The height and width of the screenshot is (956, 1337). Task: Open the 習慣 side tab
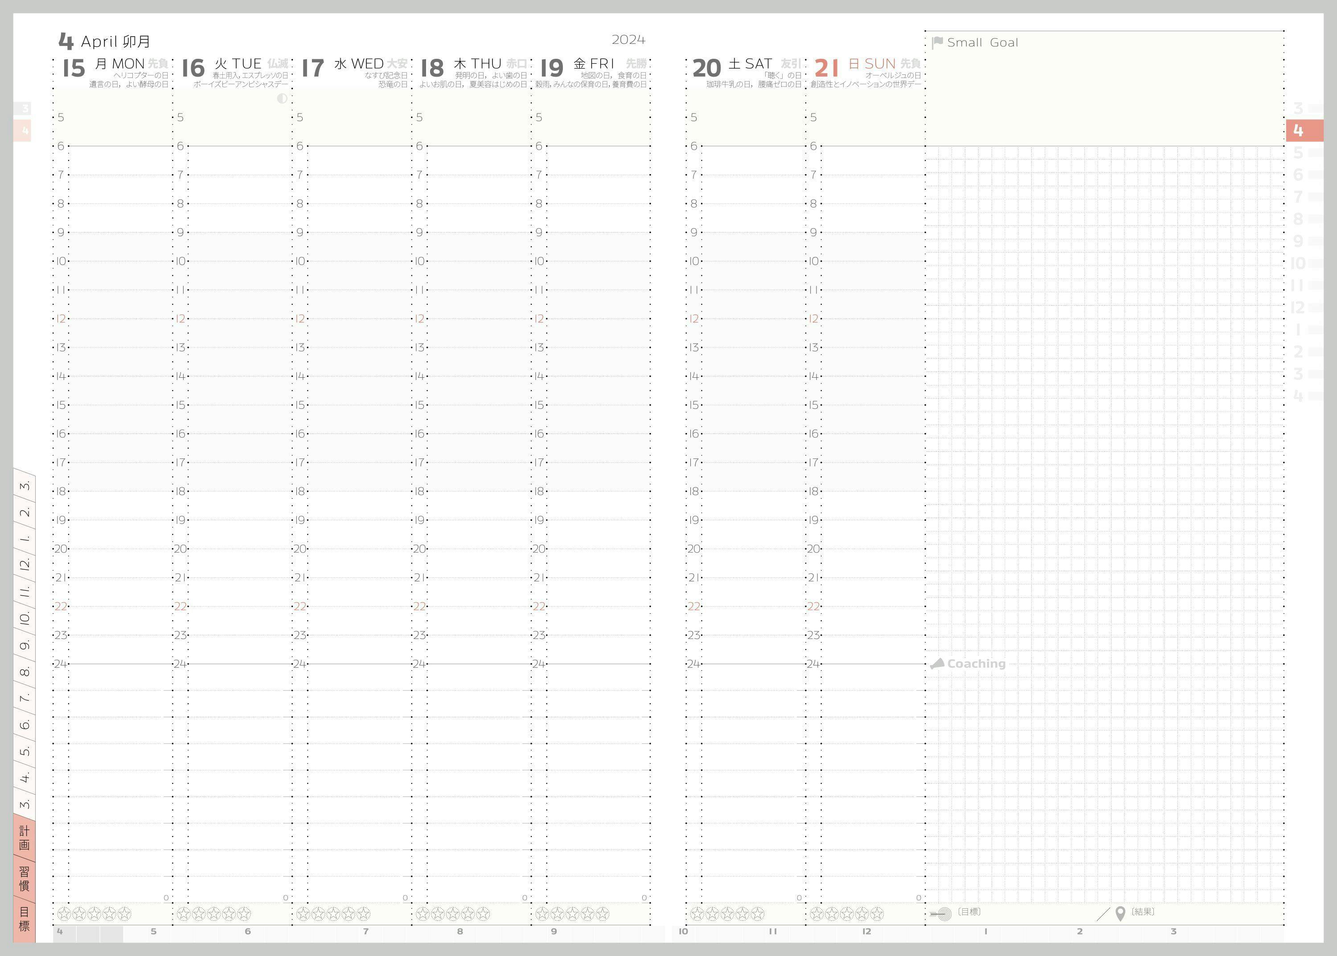tap(24, 878)
